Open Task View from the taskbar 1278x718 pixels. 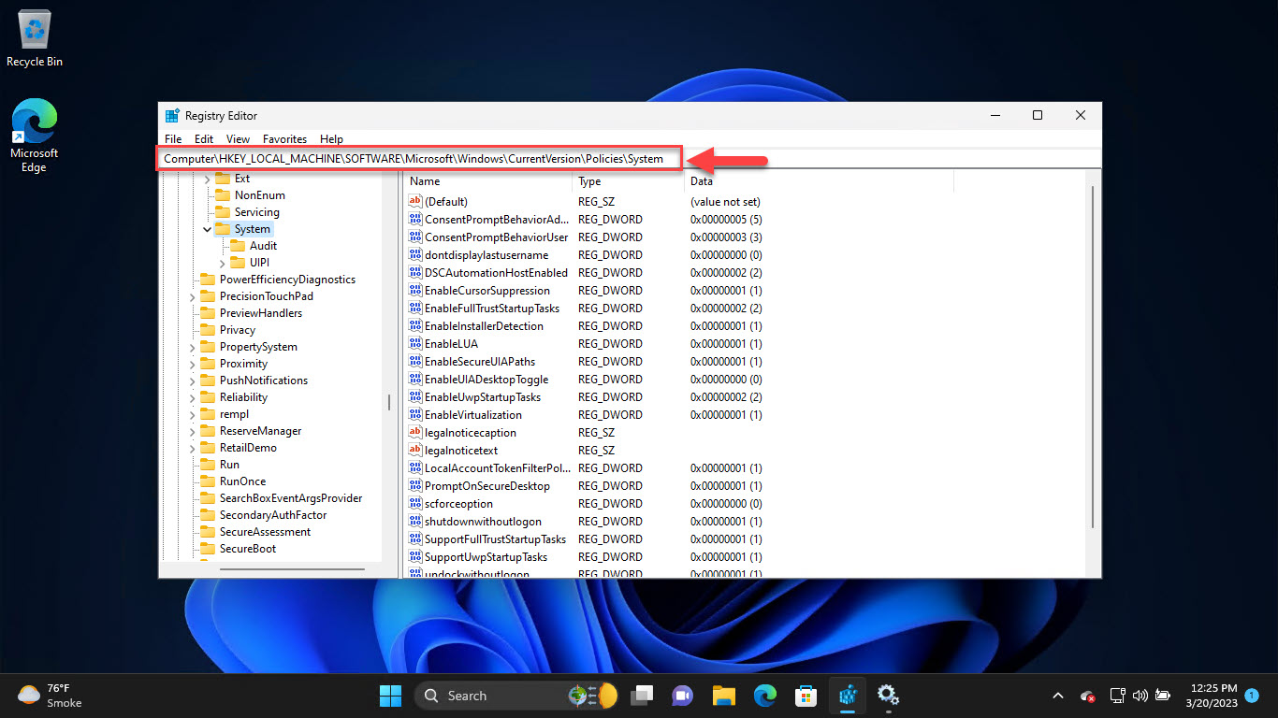click(x=641, y=696)
